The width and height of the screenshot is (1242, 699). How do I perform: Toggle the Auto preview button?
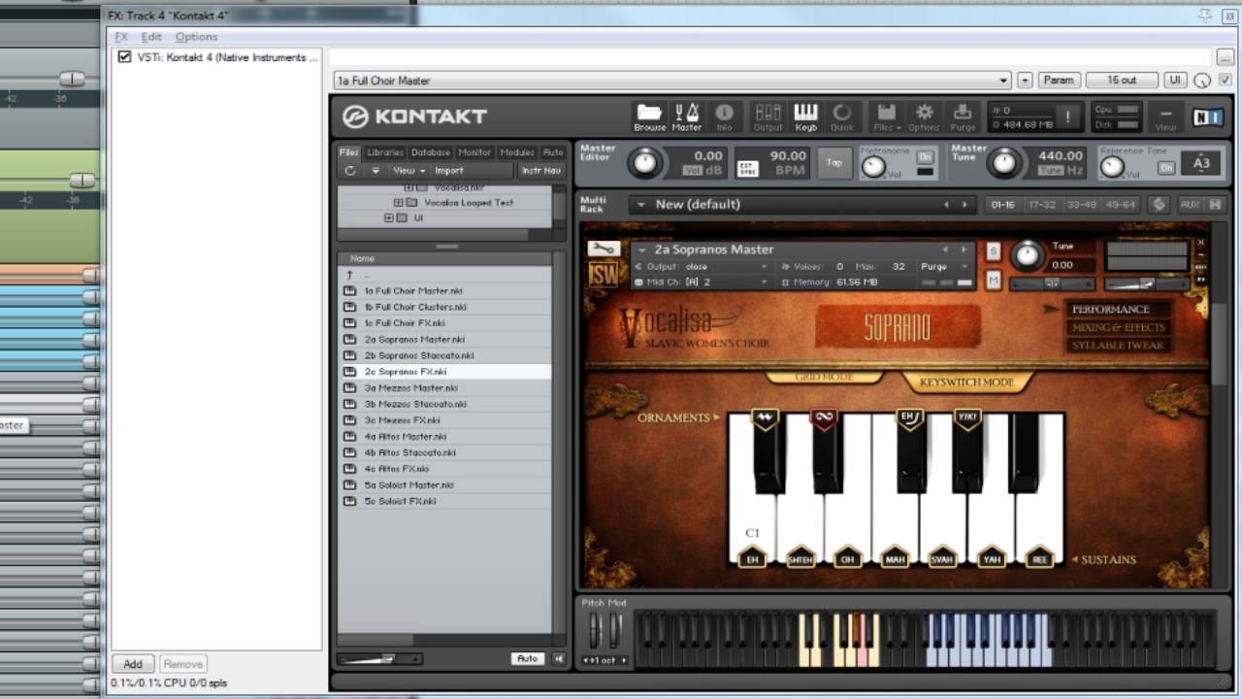527,658
